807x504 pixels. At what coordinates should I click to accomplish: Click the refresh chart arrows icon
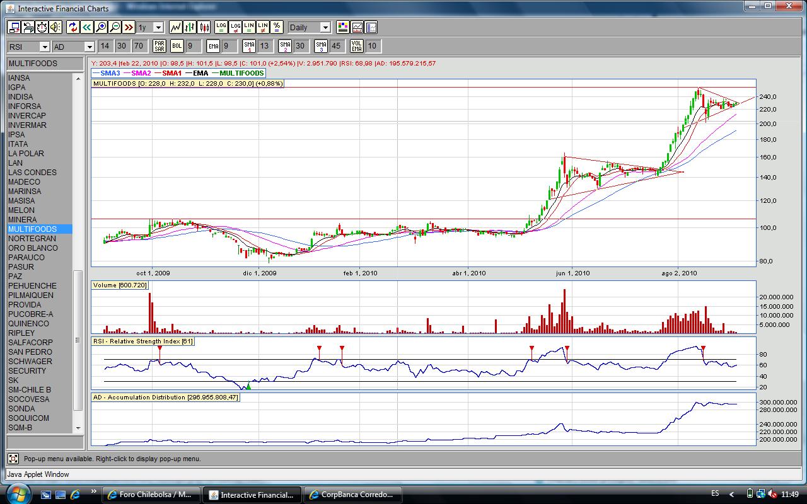click(73, 27)
